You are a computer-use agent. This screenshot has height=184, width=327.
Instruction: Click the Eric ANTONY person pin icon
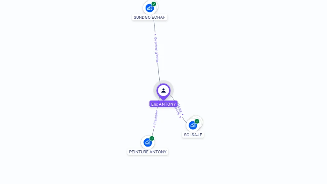point(163,91)
